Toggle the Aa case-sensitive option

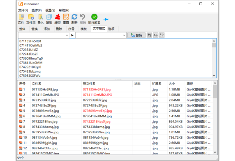[155, 35]
